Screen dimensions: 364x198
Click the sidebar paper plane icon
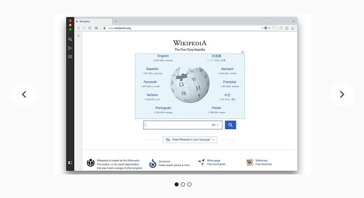click(x=70, y=48)
